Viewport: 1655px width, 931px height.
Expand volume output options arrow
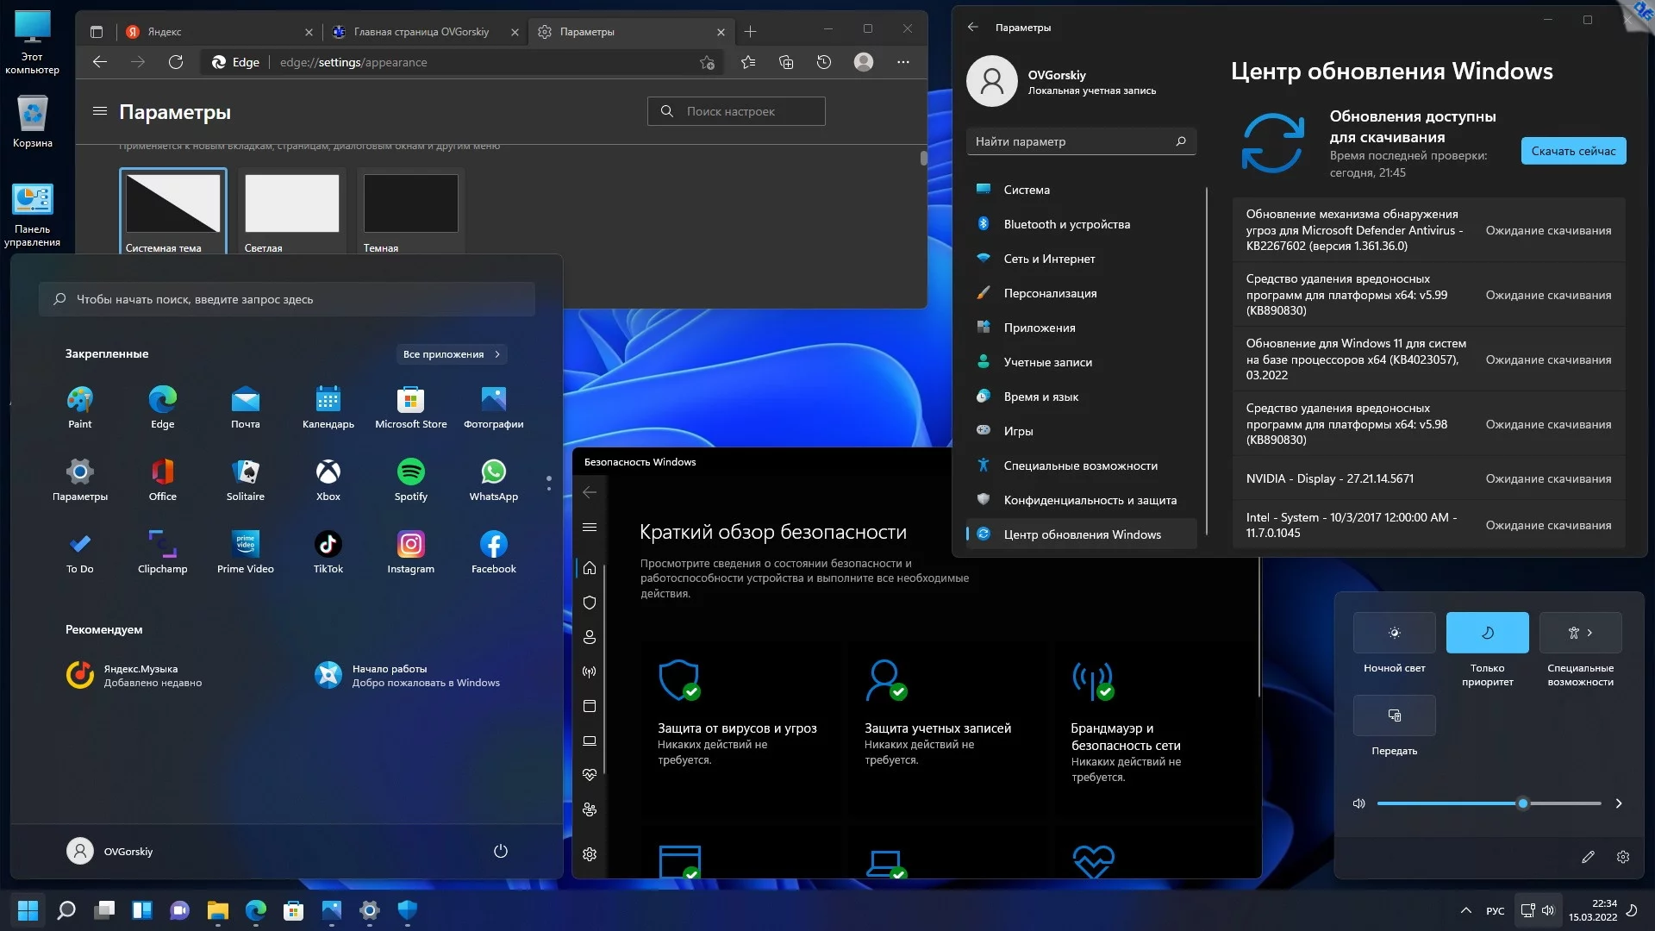coord(1619,803)
